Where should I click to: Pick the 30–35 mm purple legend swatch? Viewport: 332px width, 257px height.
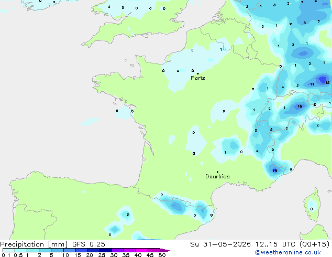point(117,250)
